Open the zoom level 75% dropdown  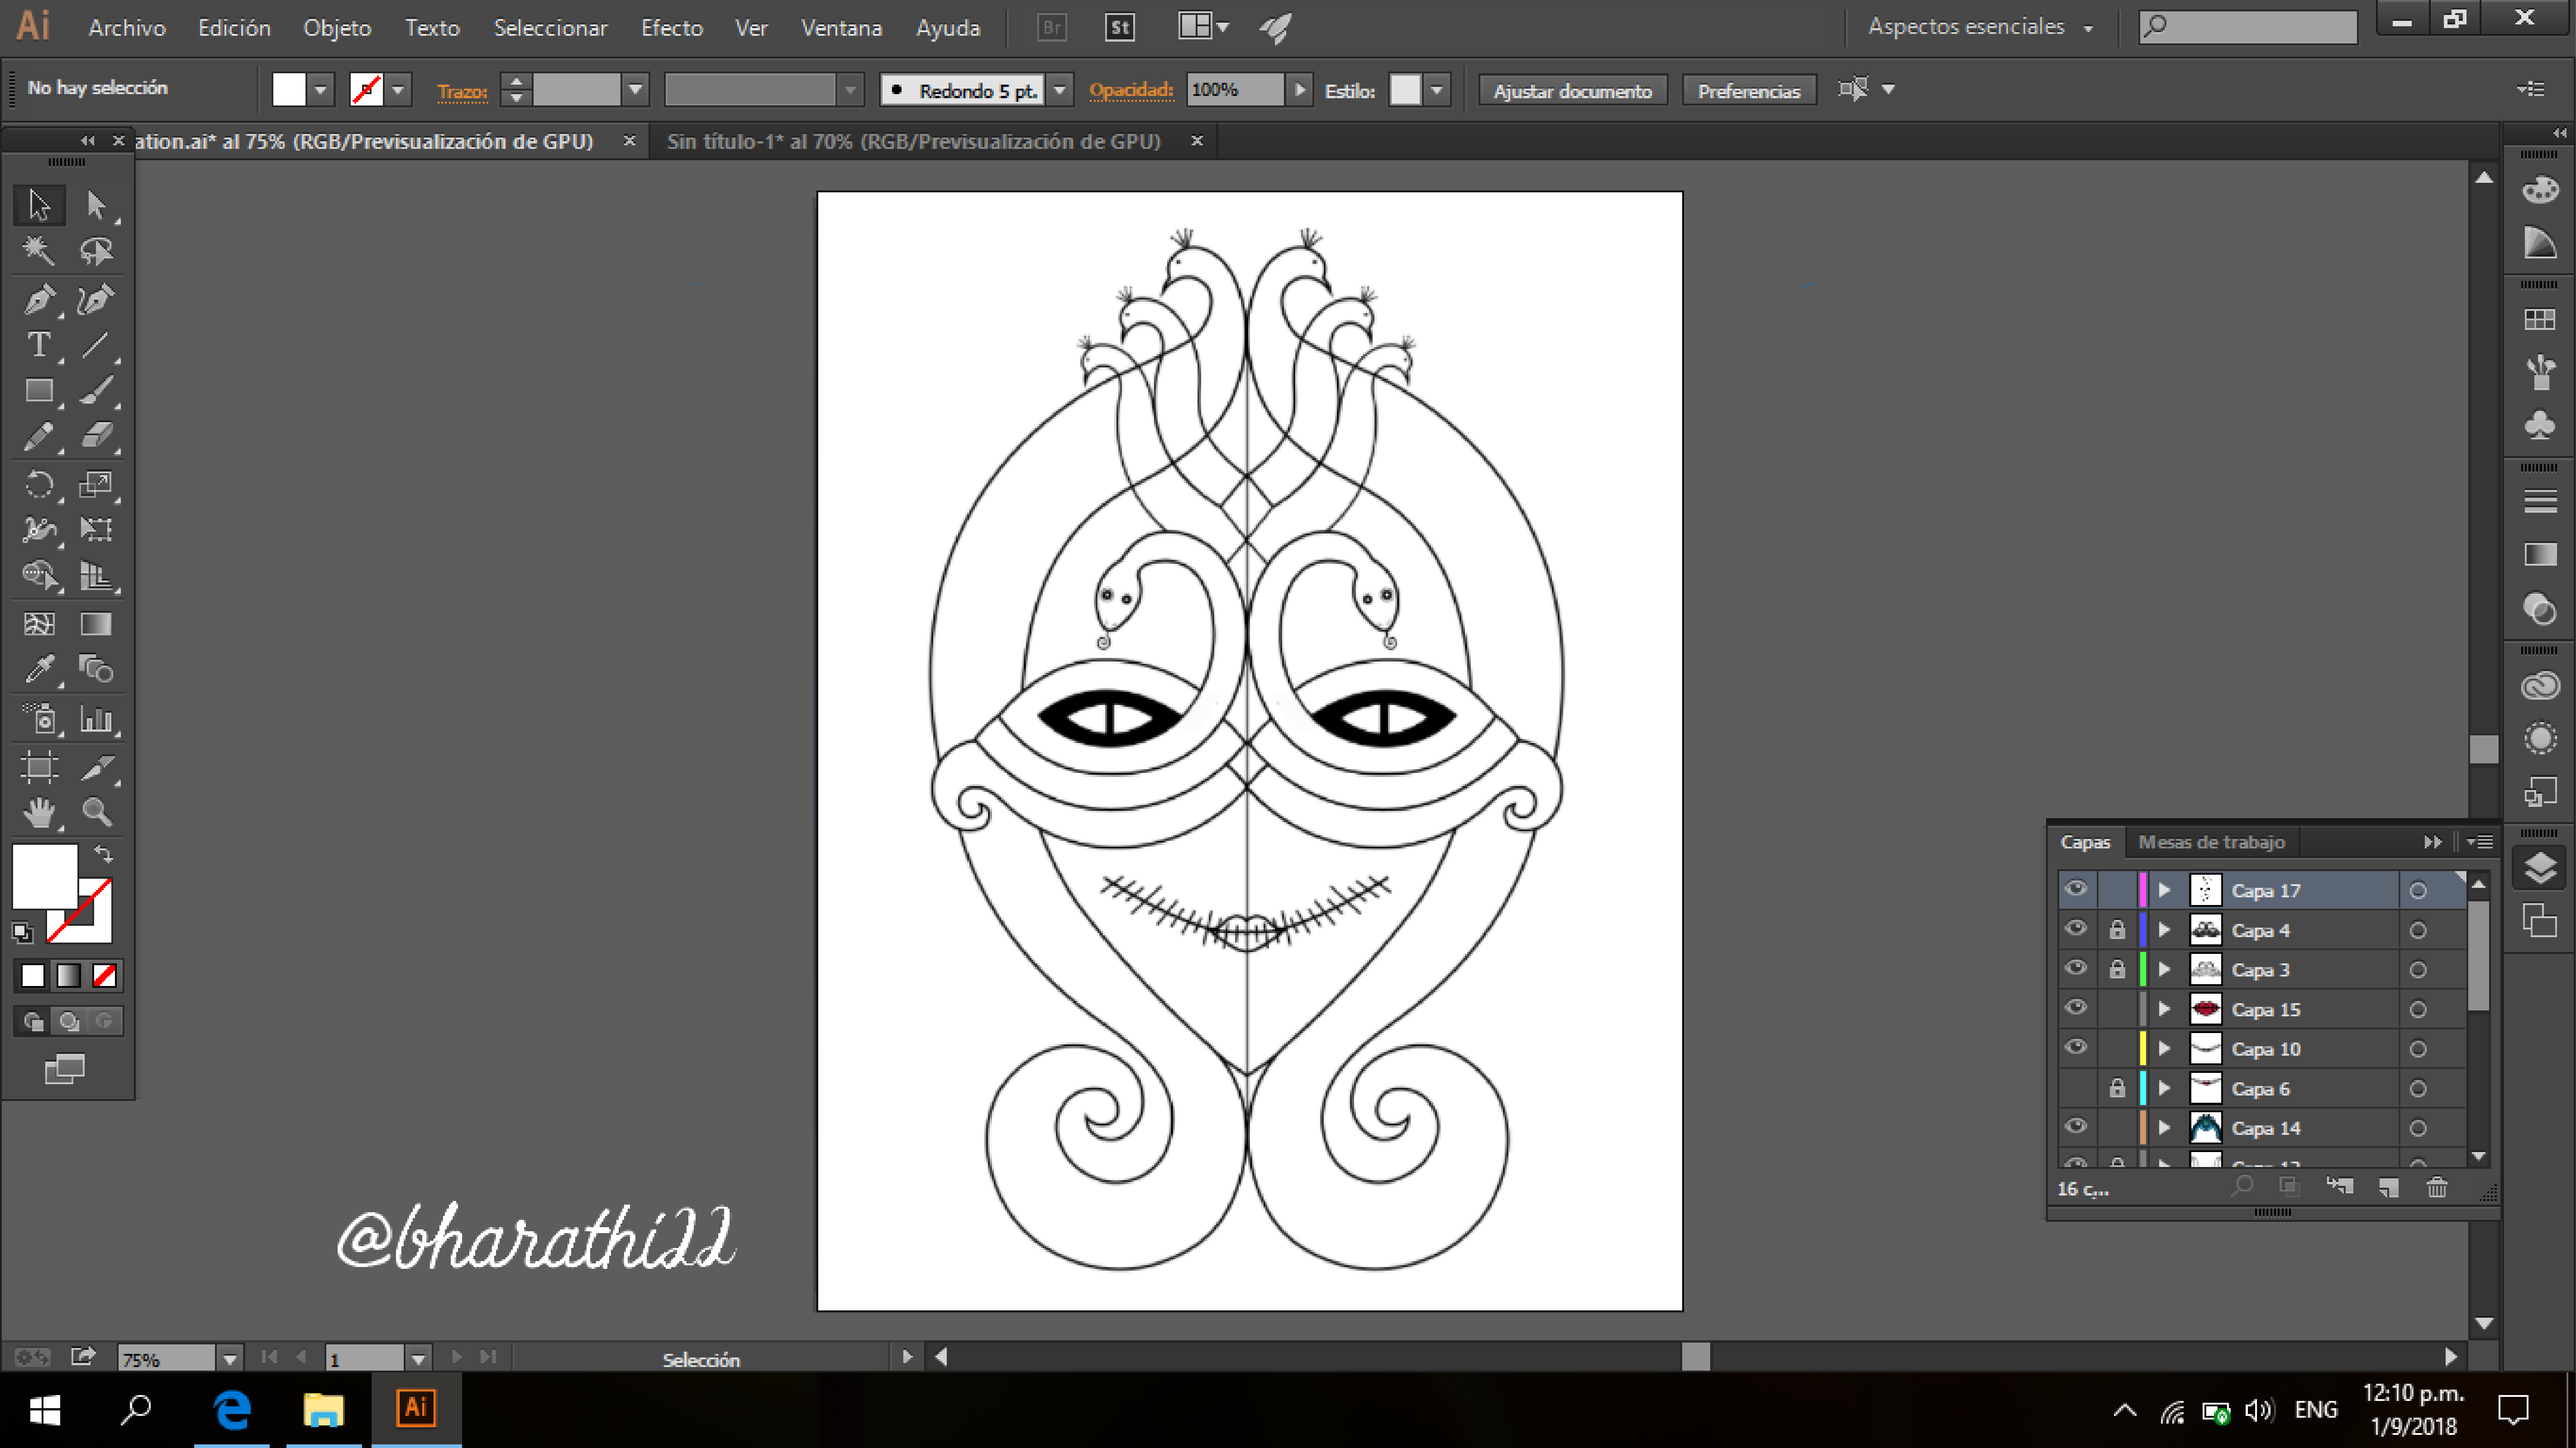(229, 1359)
